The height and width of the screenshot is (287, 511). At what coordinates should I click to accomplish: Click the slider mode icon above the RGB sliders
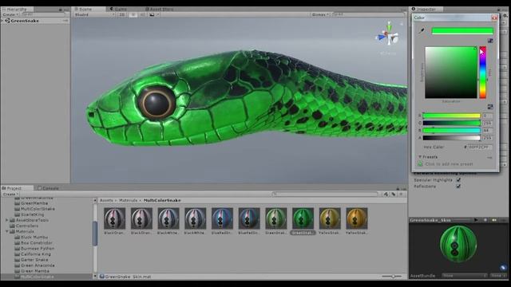coord(490,107)
